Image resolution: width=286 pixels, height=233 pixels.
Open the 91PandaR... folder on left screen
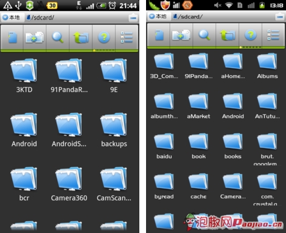coord(69,76)
